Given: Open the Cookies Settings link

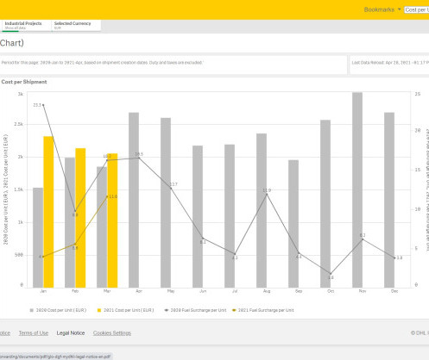Looking at the screenshot, I should click(x=112, y=333).
